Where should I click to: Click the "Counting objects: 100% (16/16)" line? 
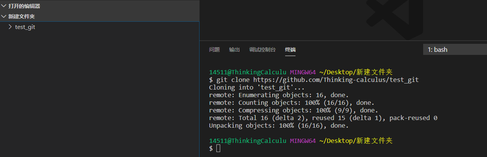(292, 103)
